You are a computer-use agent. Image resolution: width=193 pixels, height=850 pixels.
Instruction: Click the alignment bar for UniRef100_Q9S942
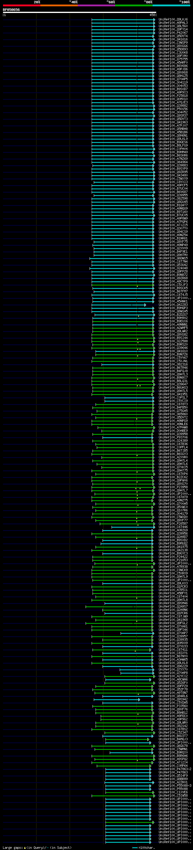tap(117, 700)
